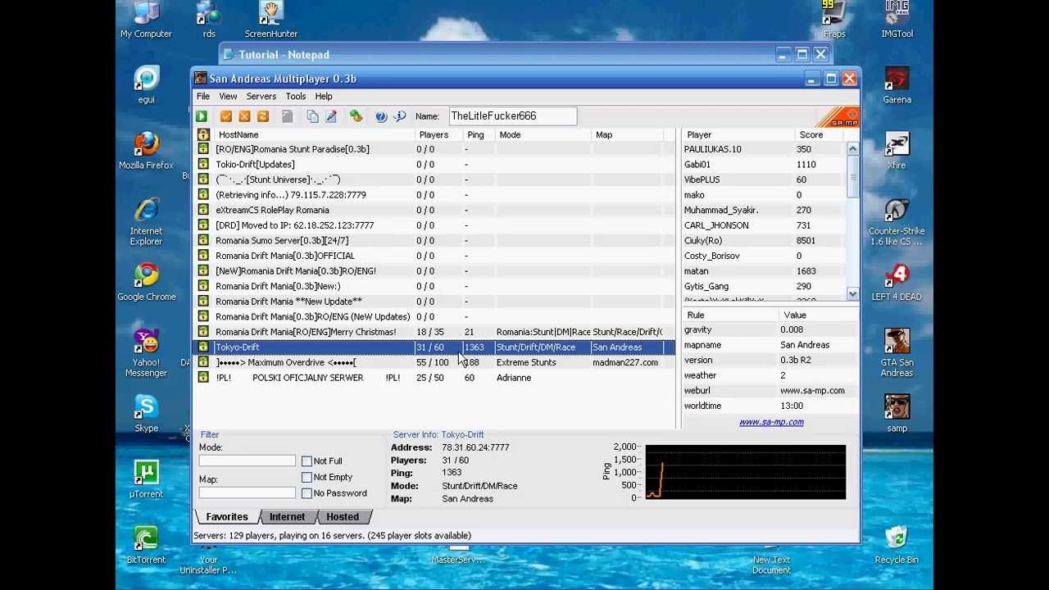Switch to the Hosted tab
This screenshot has width=1049, height=590.
click(x=343, y=517)
